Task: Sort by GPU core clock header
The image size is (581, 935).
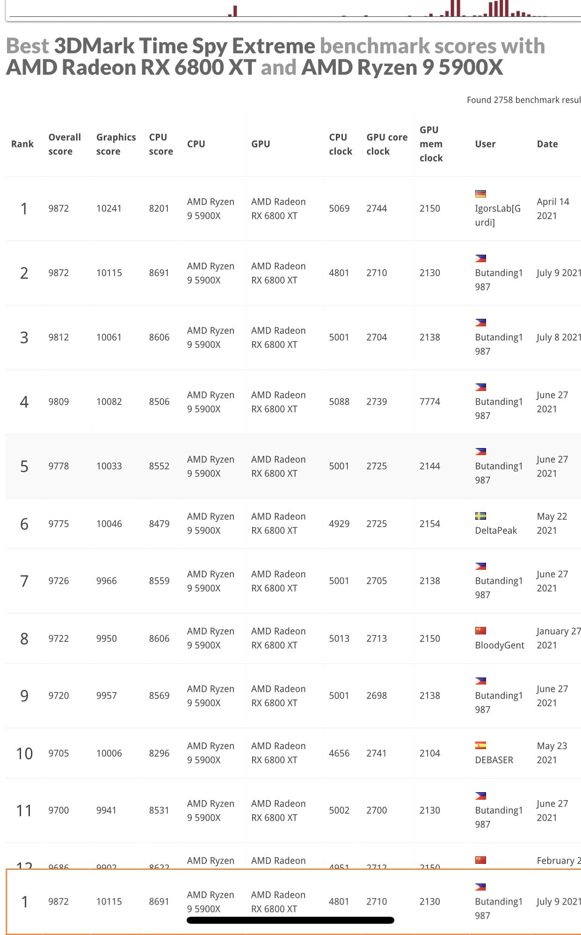Action: (387, 144)
